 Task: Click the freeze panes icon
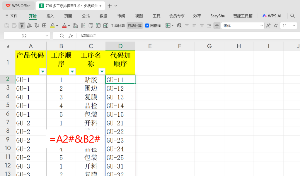pyautogui.click(x=168, y=25)
